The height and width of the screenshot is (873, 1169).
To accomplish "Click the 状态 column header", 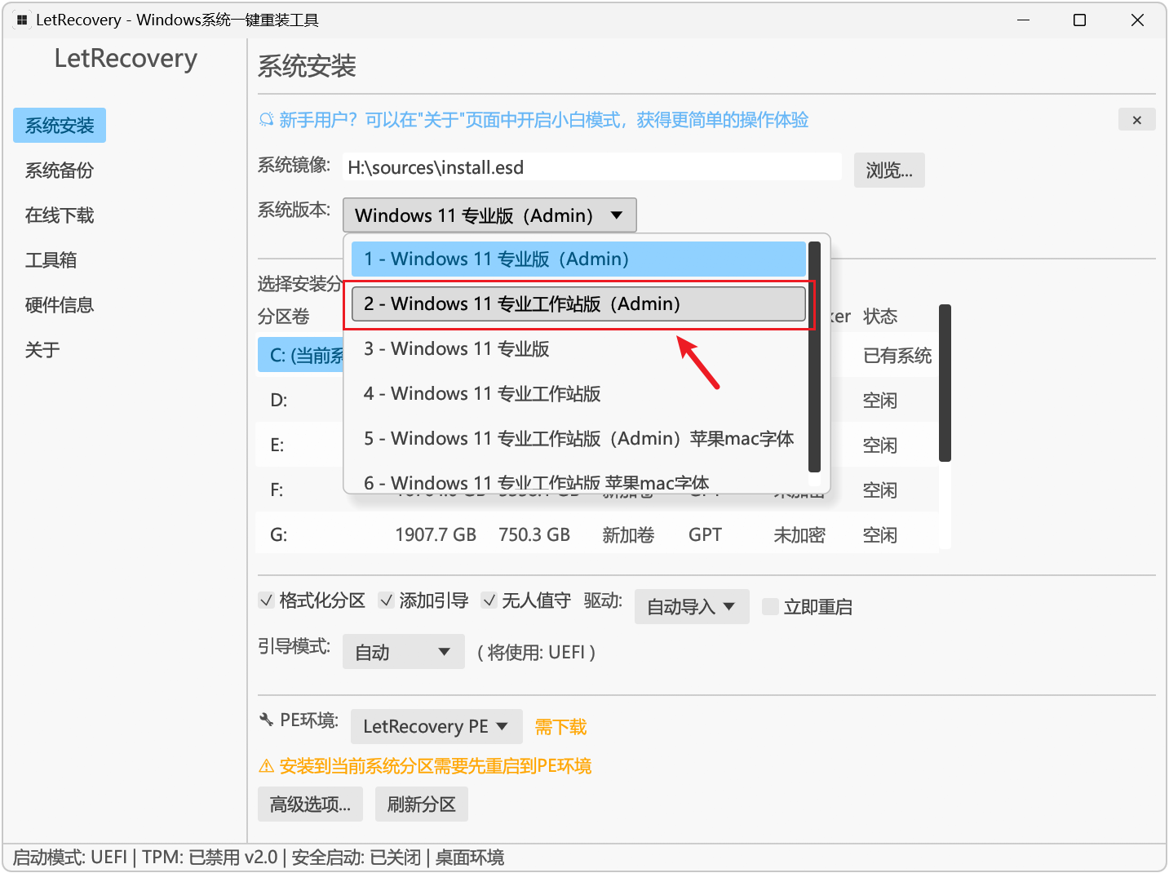I will click(x=880, y=317).
